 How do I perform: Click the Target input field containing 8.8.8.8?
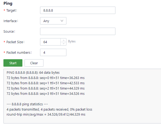pyautogui.click(x=77, y=10)
